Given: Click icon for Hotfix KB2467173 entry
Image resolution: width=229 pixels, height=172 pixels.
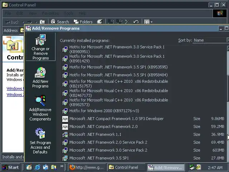Looking at the screenshot, I should (x=65, y=93).
